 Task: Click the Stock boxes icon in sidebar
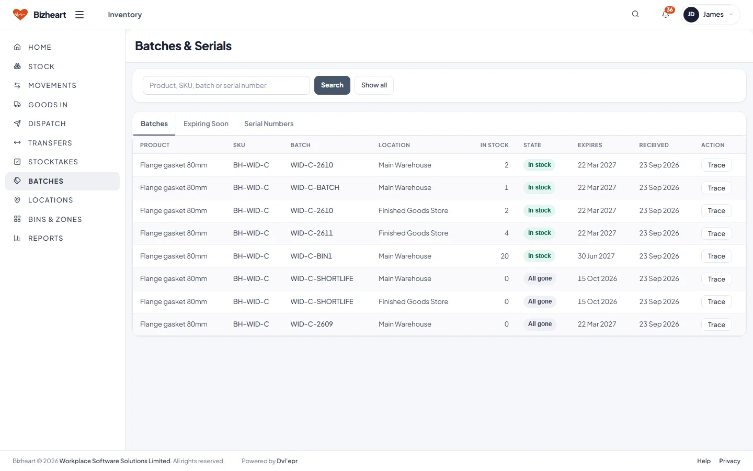point(17,66)
